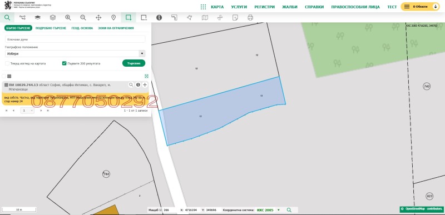Select the polygon draw tool
Screen dimensions: 445x215
pyautogui.click(x=190, y=18)
